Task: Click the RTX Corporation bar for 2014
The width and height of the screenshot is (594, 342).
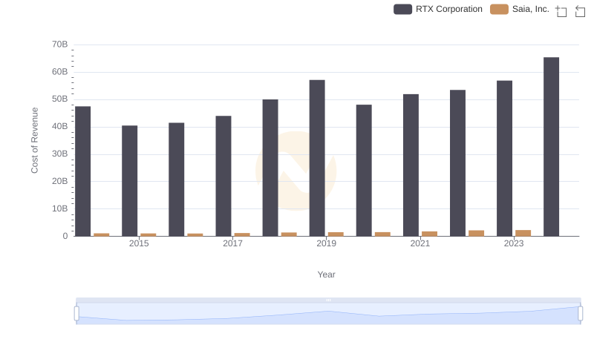Action: (x=83, y=171)
